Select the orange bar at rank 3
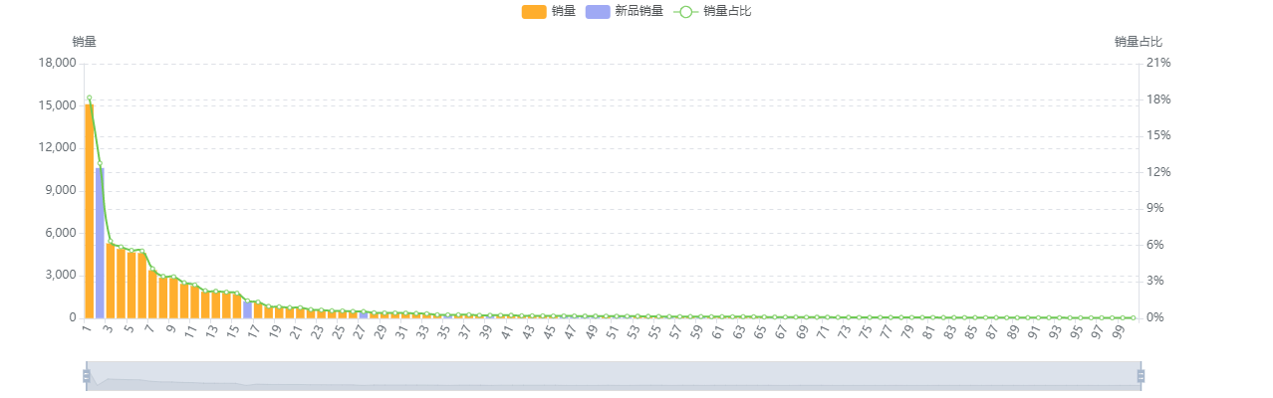This screenshot has height=398, width=1273. tap(111, 280)
